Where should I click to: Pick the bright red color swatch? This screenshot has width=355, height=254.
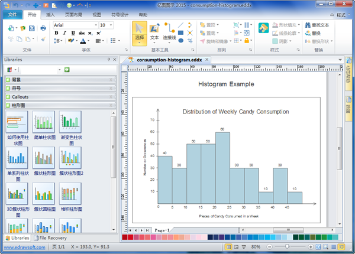point(130,237)
